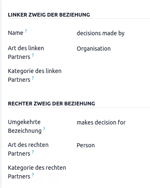150x188 pixels.
Task: Click 'Rechter Zweig der Beziehung' section heading
Action: click(51, 104)
